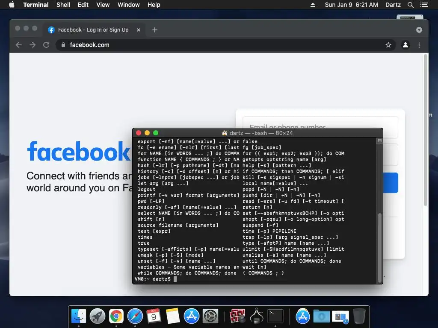Open Terminal from the Dock

point(275,316)
